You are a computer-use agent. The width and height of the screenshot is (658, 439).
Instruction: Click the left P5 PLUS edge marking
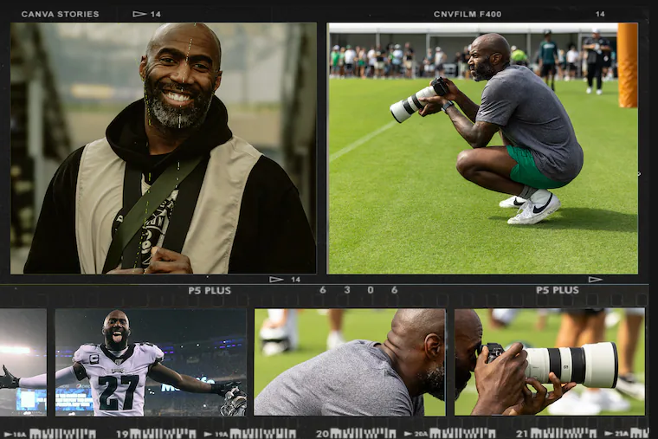point(210,290)
